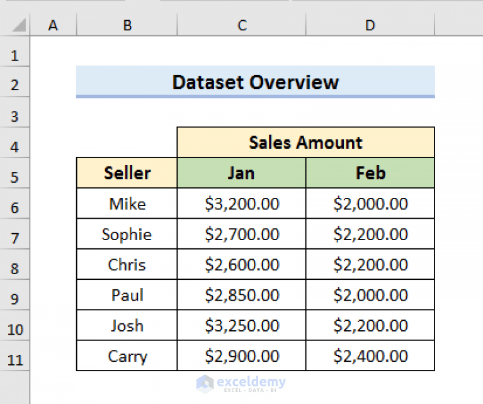Select Paul's Jan value $2,850.00
The width and height of the screenshot is (483, 404).
click(242, 294)
